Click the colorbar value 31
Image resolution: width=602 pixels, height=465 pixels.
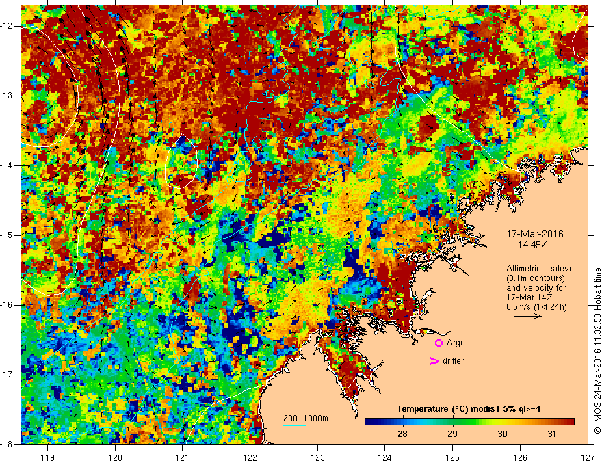[551, 434]
